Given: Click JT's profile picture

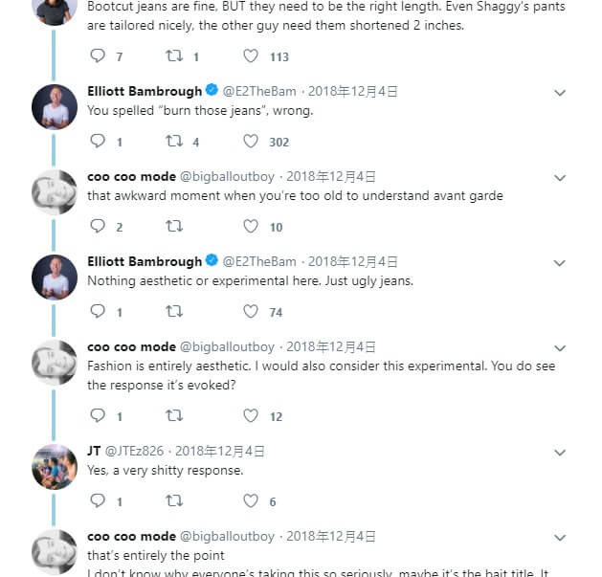Looking at the screenshot, I should [x=55, y=467].
